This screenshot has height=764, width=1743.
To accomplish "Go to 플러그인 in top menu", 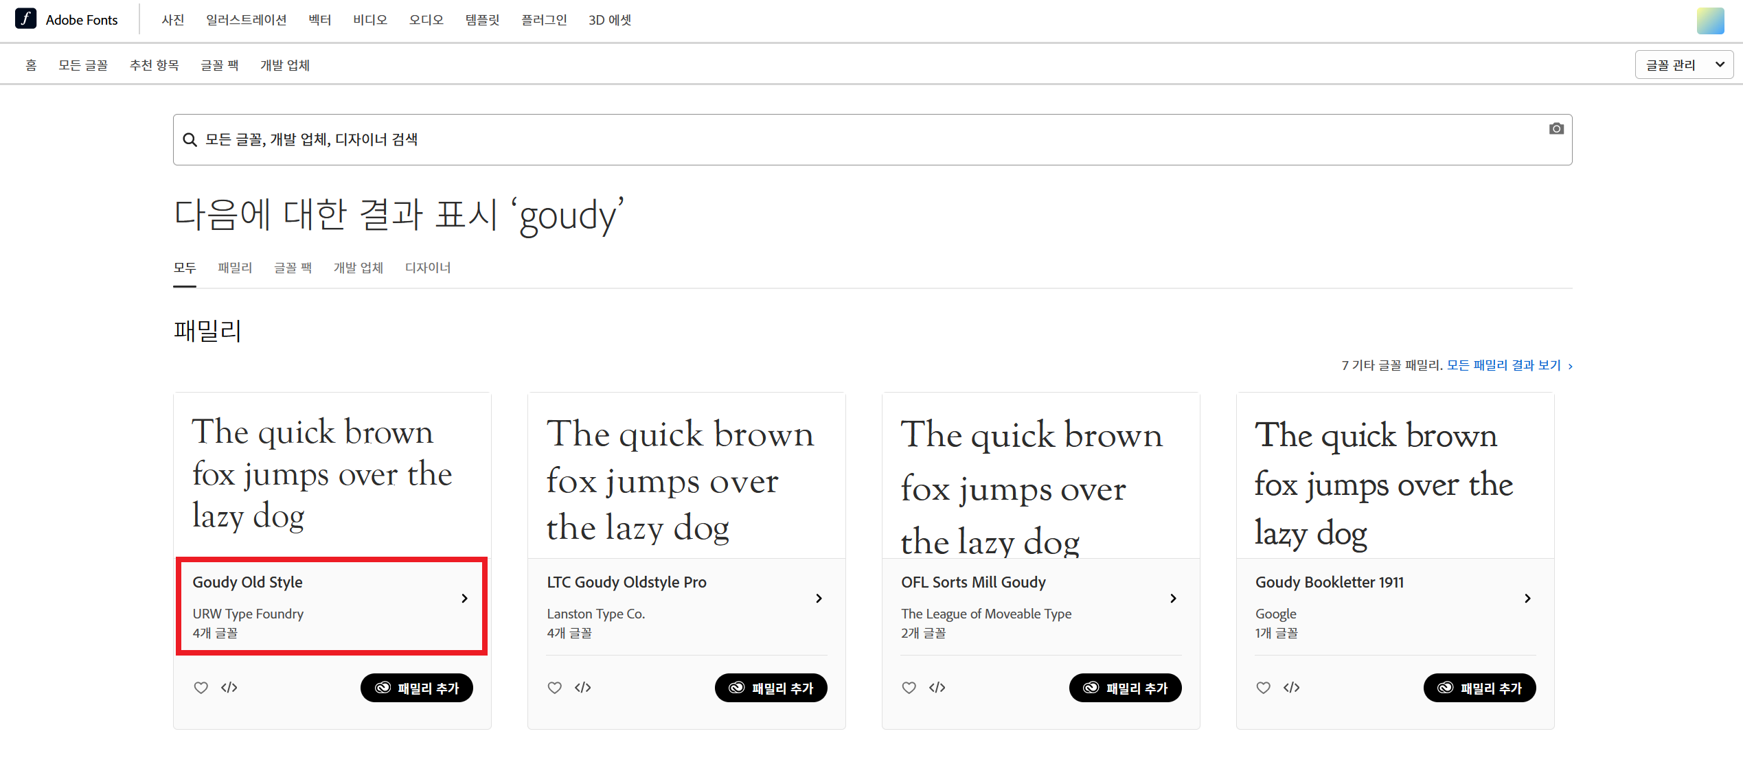I will (x=545, y=20).
